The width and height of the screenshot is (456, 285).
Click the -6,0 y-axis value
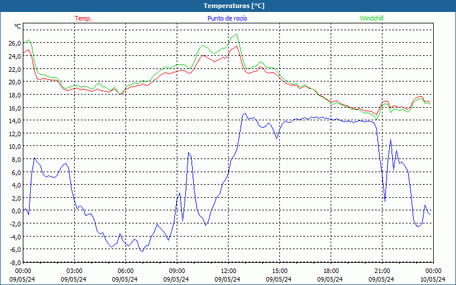pyautogui.click(x=15, y=250)
